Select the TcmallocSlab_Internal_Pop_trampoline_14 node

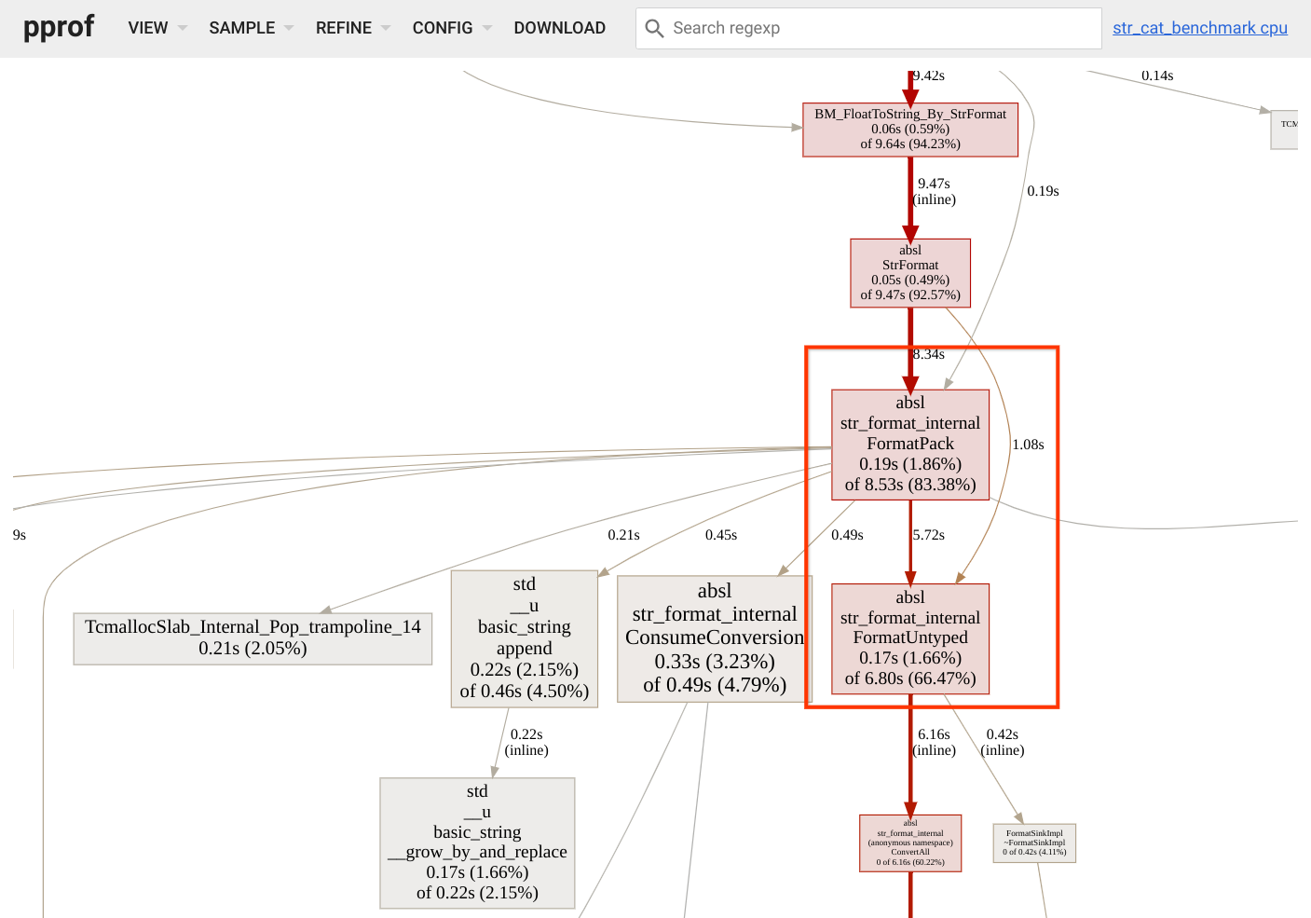[x=253, y=638]
